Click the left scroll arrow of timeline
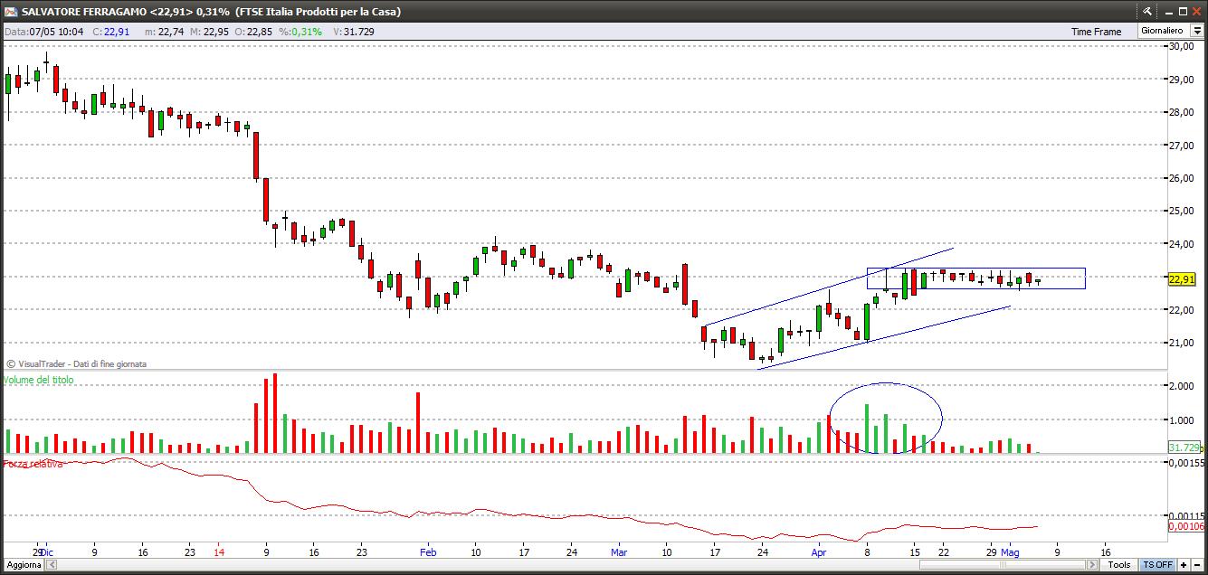Image resolution: width=1208 pixels, height=575 pixels. (x=52, y=564)
